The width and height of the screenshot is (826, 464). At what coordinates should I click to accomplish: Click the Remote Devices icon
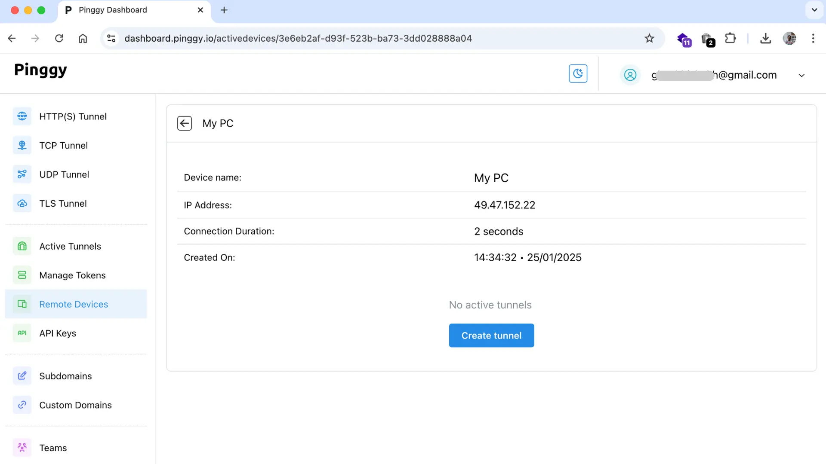(x=22, y=304)
